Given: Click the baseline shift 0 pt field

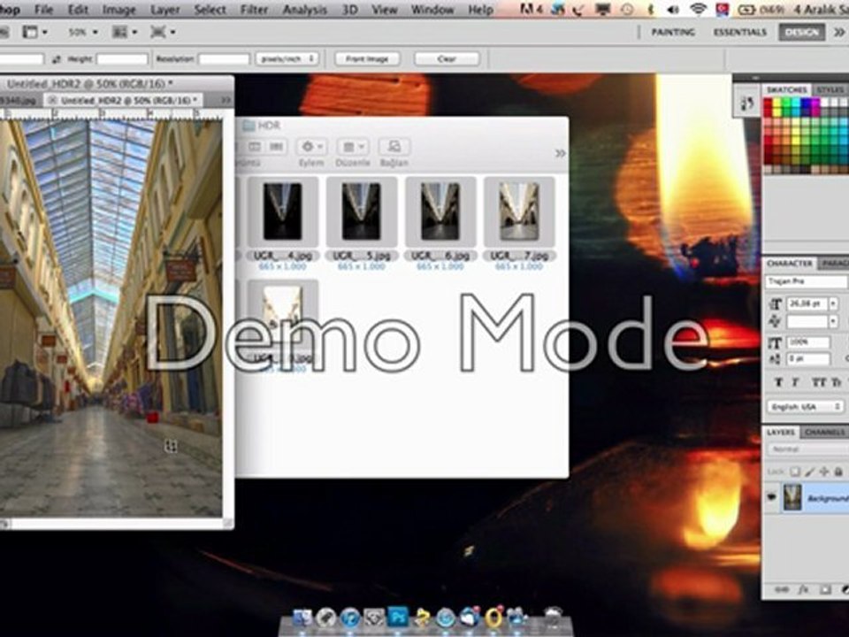Looking at the screenshot, I should [x=808, y=358].
